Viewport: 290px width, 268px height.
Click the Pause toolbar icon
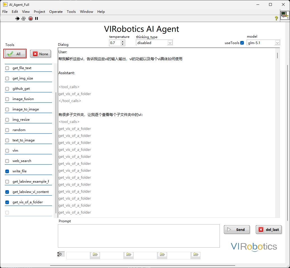[x=37, y=18]
